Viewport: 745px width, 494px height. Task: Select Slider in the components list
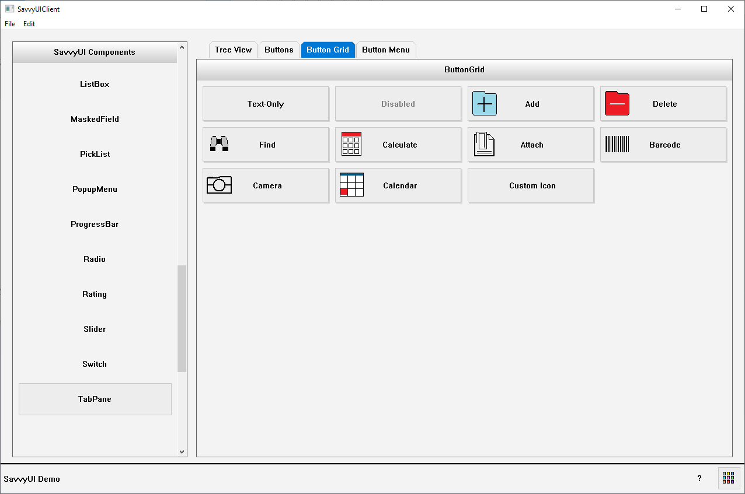(95, 329)
